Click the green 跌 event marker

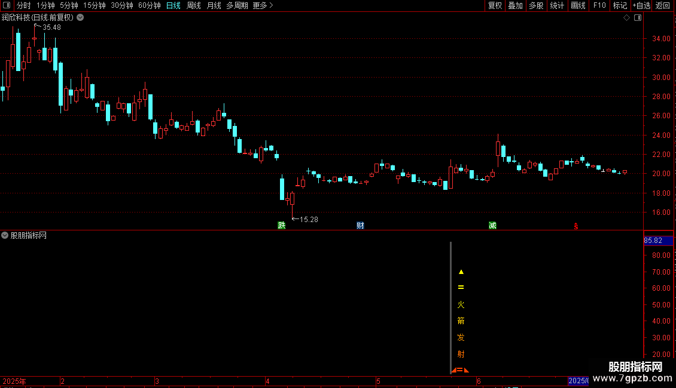pos(282,226)
